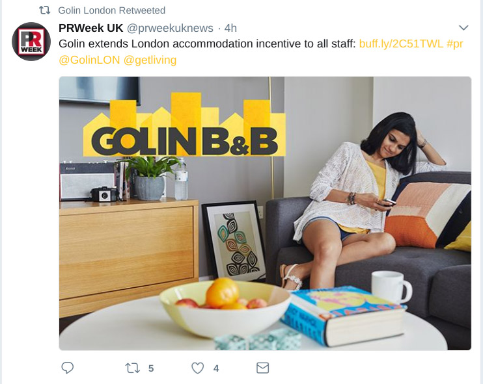Open PRWeek UK display name
This screenshot has height=384, width=483.
coord(91,28)
